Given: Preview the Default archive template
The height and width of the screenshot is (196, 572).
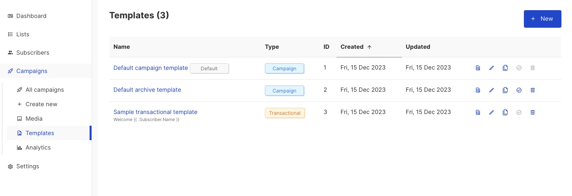Looking at the screenshot, I should pos(478,90).
